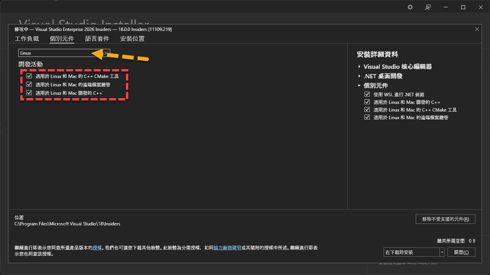Switch to the 工作負載 tab

[27, 39]
